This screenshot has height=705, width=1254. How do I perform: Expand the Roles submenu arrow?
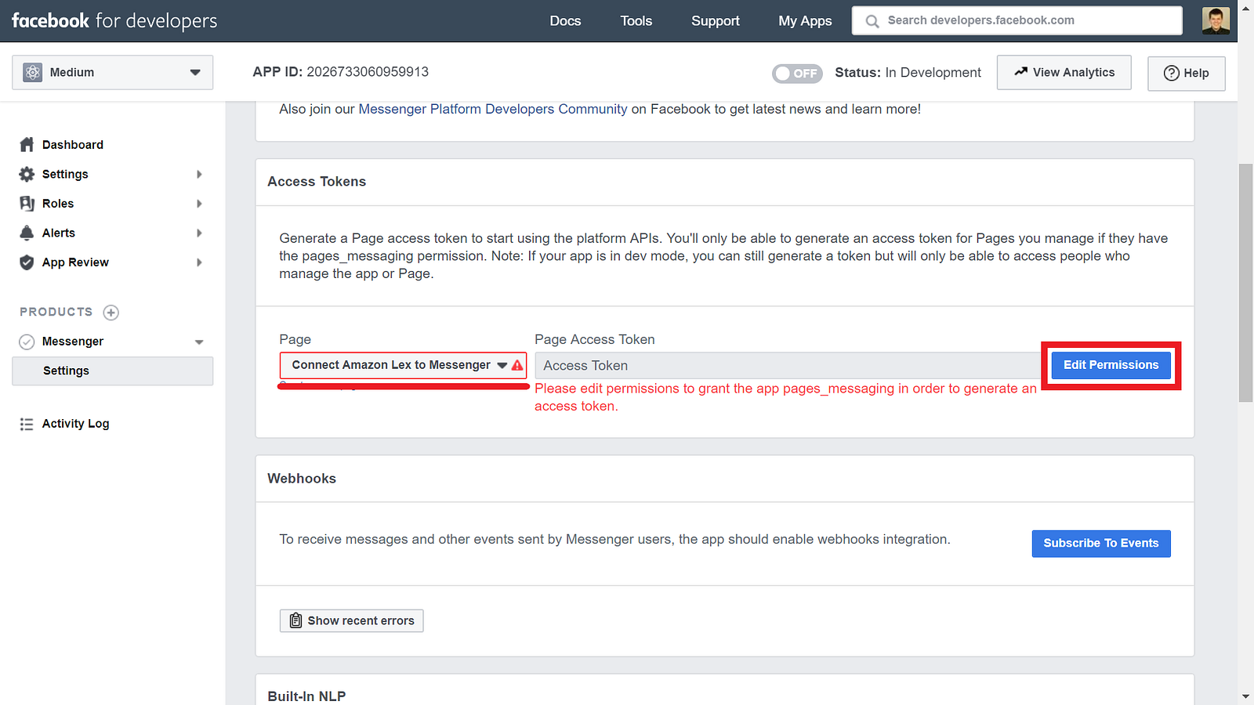199,204
